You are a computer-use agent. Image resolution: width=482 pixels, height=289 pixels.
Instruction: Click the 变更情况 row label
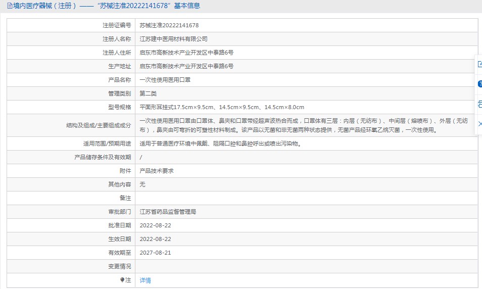[119, 266]
